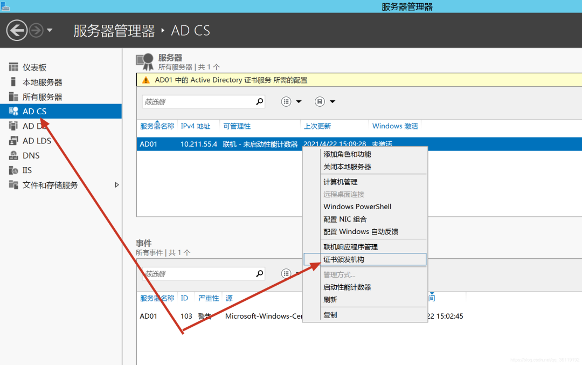This screenshot has height=365, width=582.
Task: Open the servers list options dropdown
Action: click(292, 101)
